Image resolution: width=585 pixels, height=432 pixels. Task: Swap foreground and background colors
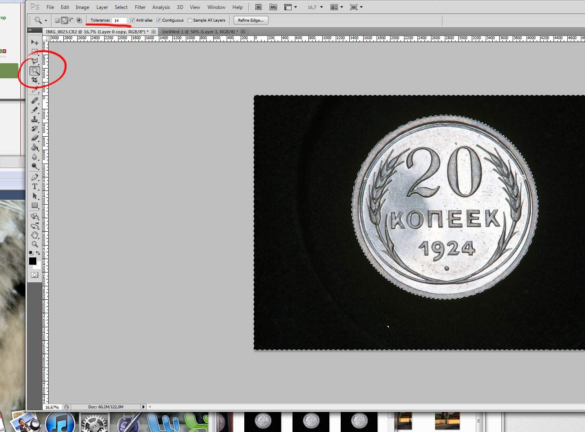pyautogui.click(x=38, y=253)
